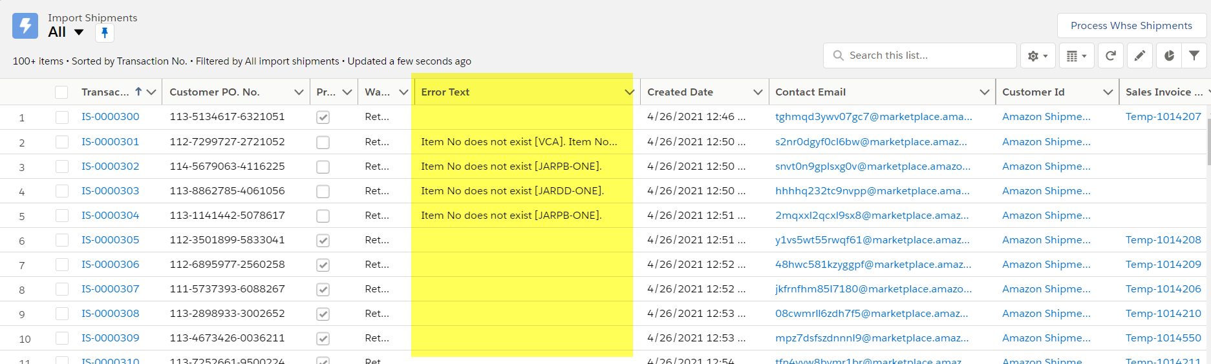Image resolution: width=1211 pixels, height=364 pixels.
Task: Select the row checkbox for IS-0000300
Action: [x=62, y=117]
